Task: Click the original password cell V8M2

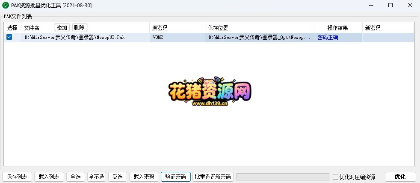Action: pyautogui.click(x=177, y=38)
